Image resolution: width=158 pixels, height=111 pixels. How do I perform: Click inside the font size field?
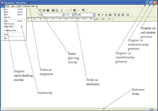click(x=69, y=15)
